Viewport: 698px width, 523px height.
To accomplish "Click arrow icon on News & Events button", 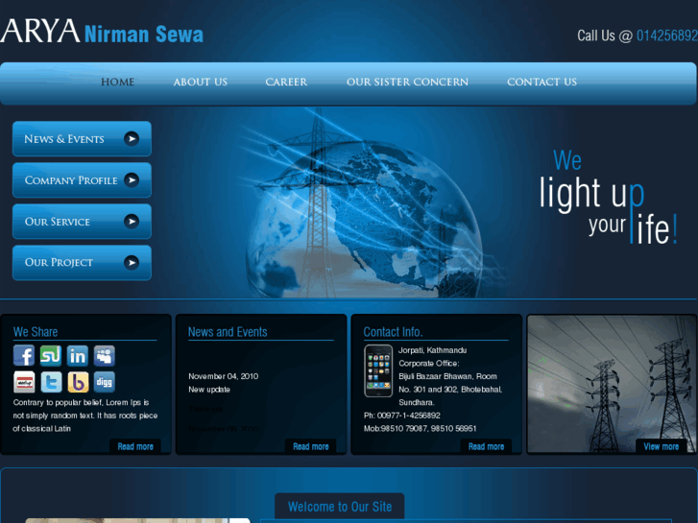I will (x=132, y=139).
